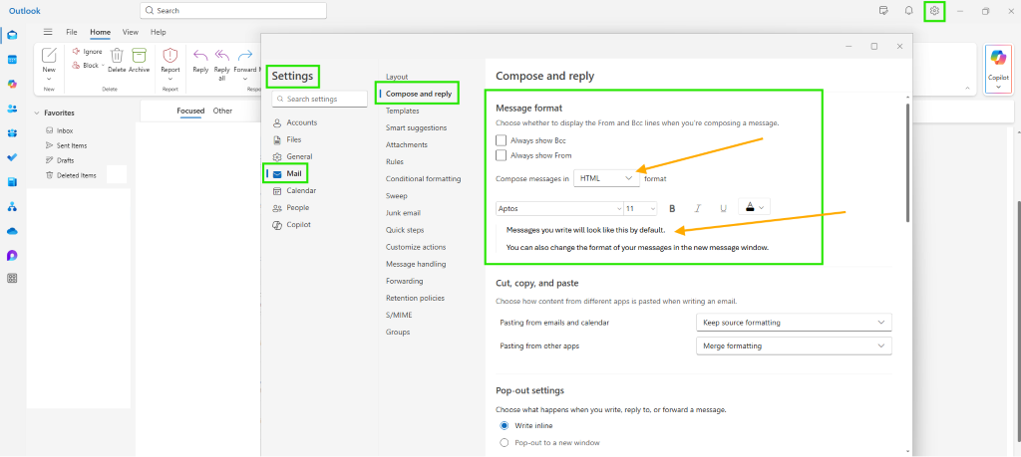Viewport: 1021px width, 457px height.
Task: Select the Focused inbox tab
Action: 190,112
